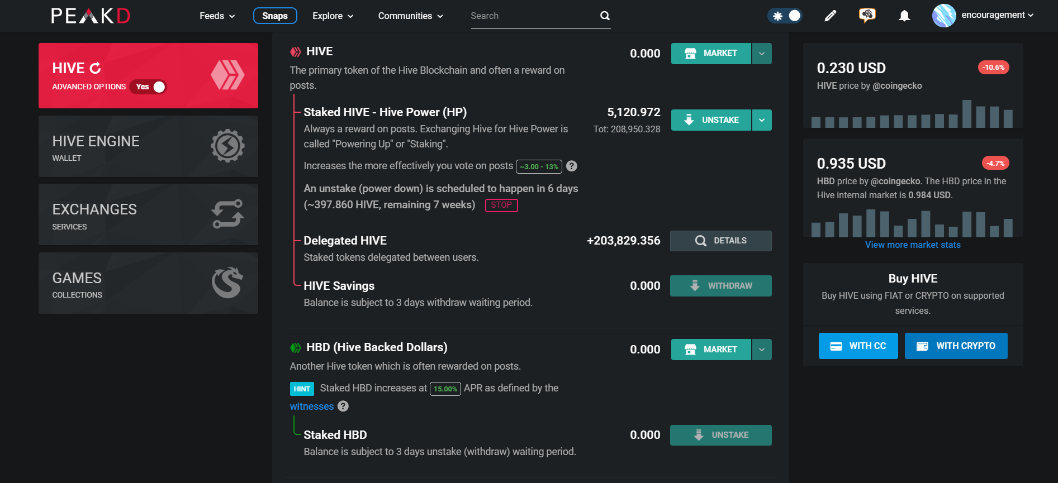Click the red HIVE token icon
Image resolution: width=1058 pixels, height=483 pixels.
(x=296, y=52)
